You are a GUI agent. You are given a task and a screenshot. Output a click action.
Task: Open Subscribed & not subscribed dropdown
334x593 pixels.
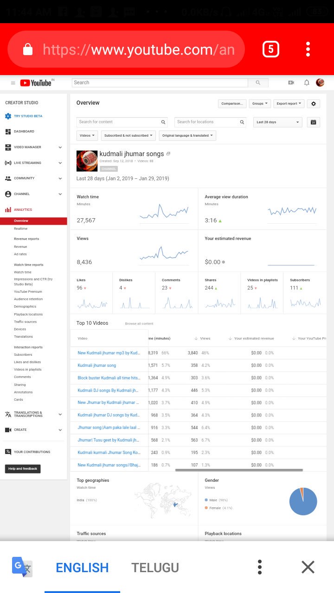[x=128, y=136]
